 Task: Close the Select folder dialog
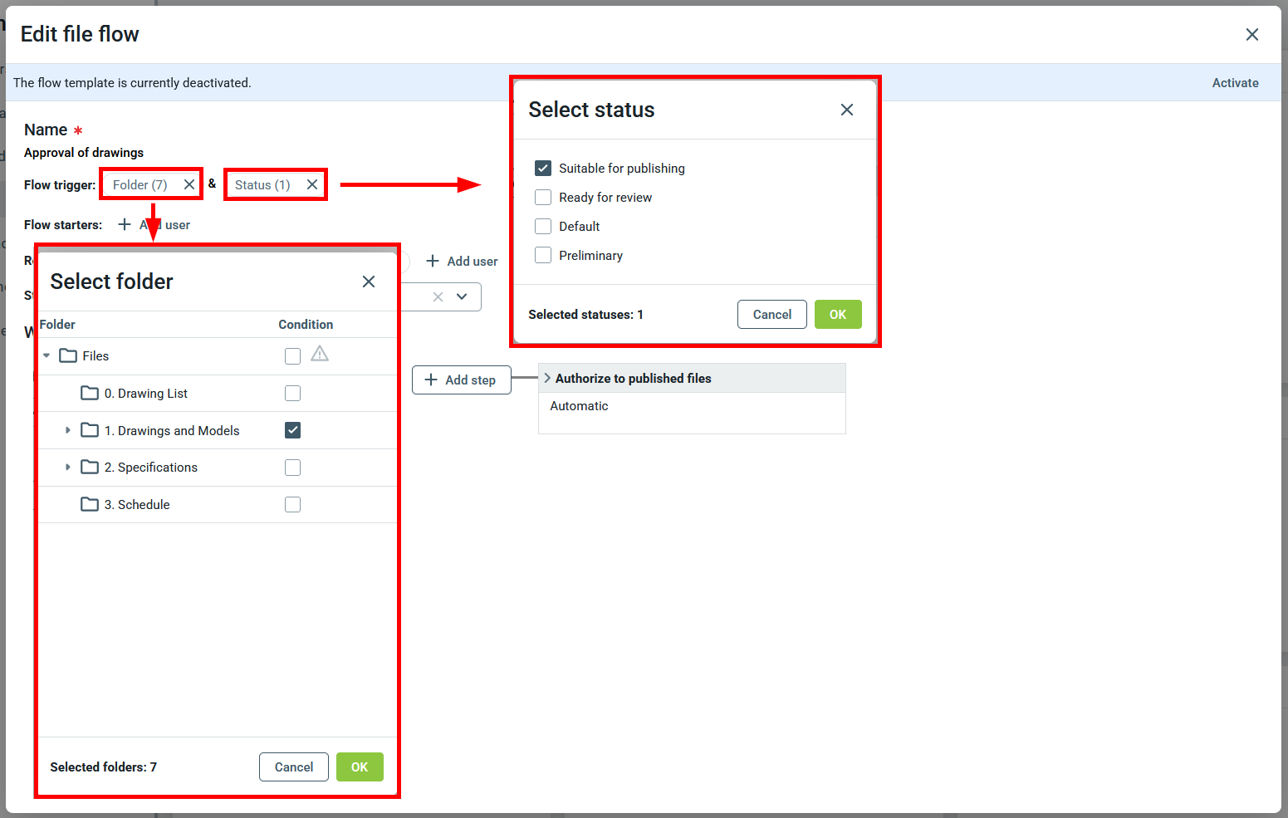coord(369,282)
